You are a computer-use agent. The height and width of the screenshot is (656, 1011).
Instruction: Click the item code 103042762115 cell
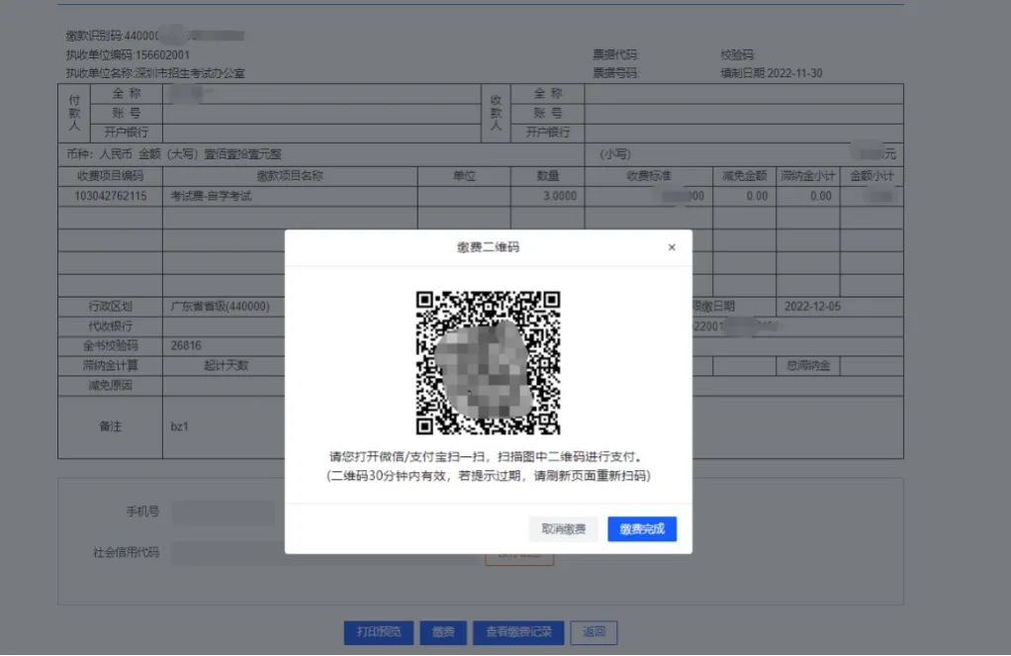110,196
